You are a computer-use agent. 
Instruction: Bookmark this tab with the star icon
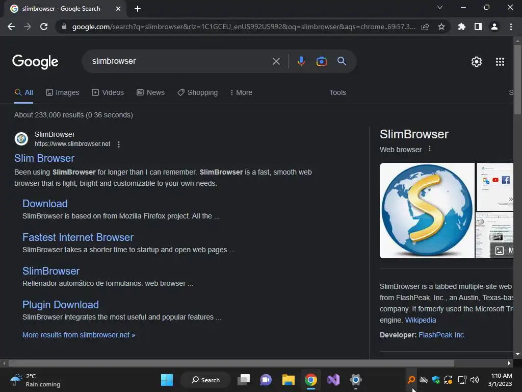point(441,27)
